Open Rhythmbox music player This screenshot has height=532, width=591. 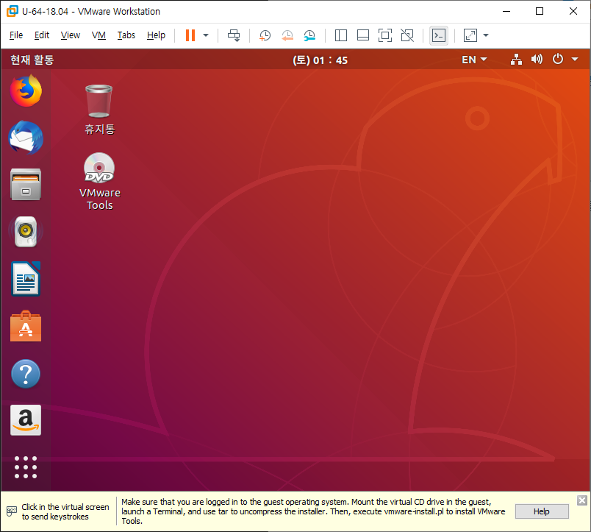tap(26, 232)
